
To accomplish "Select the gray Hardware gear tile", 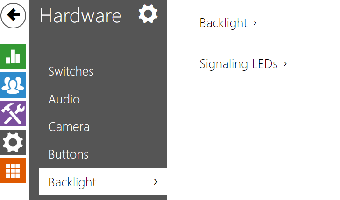I will (x=13, y=142).
